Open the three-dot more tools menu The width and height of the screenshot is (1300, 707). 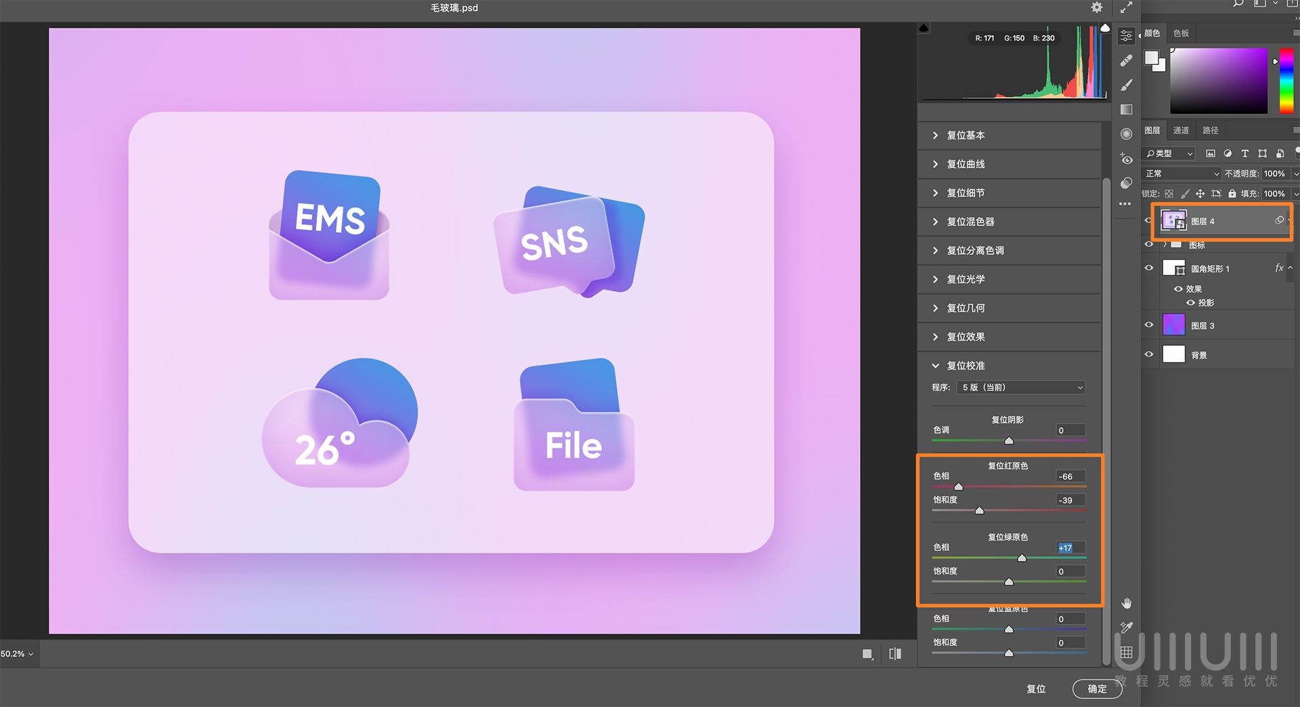coord(1125,204)
